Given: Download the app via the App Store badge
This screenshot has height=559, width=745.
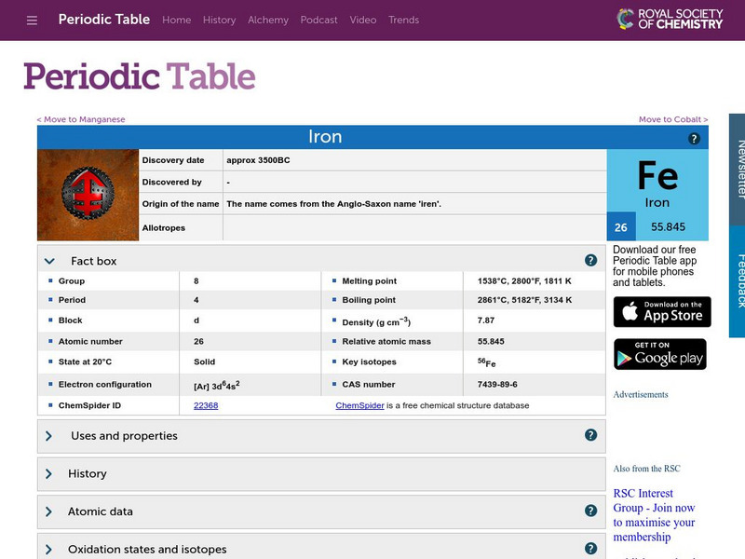Looking at the screenshot, I should [x=661, y=312].
